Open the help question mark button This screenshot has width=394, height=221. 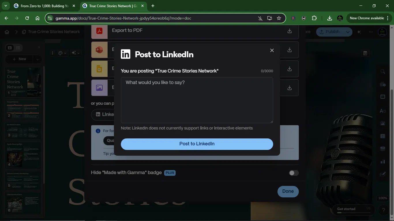383,210
